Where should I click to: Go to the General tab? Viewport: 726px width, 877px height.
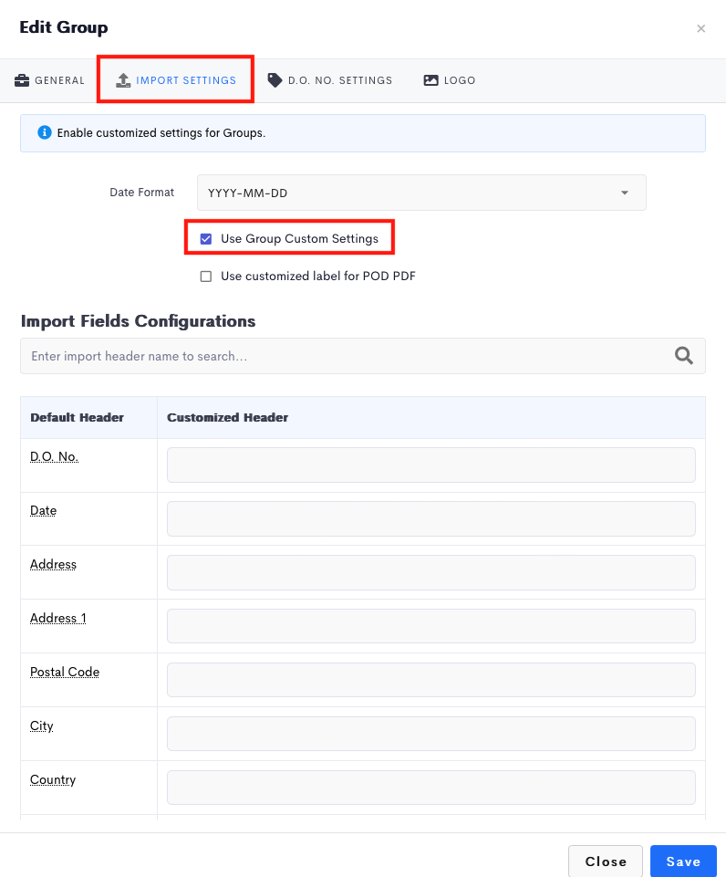pos(49,80)
